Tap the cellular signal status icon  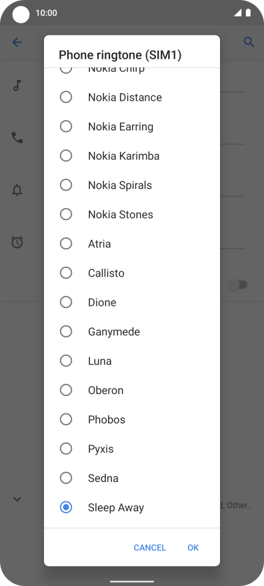coord(237,13)
